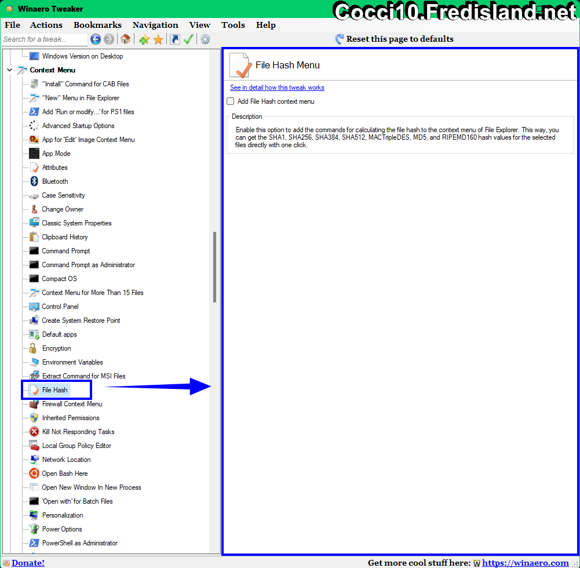Click the Local Group Policy Editor icon

pos(34,446)
